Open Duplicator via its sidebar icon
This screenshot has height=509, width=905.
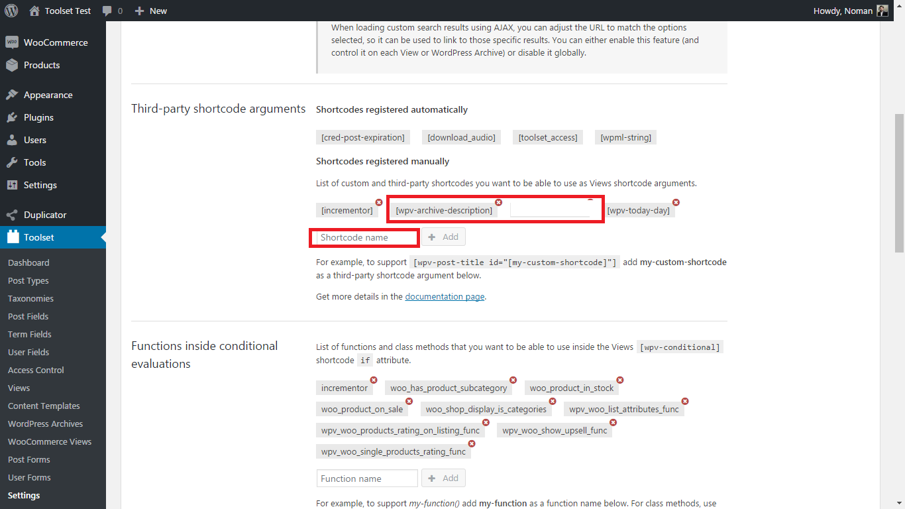(12, 215)
